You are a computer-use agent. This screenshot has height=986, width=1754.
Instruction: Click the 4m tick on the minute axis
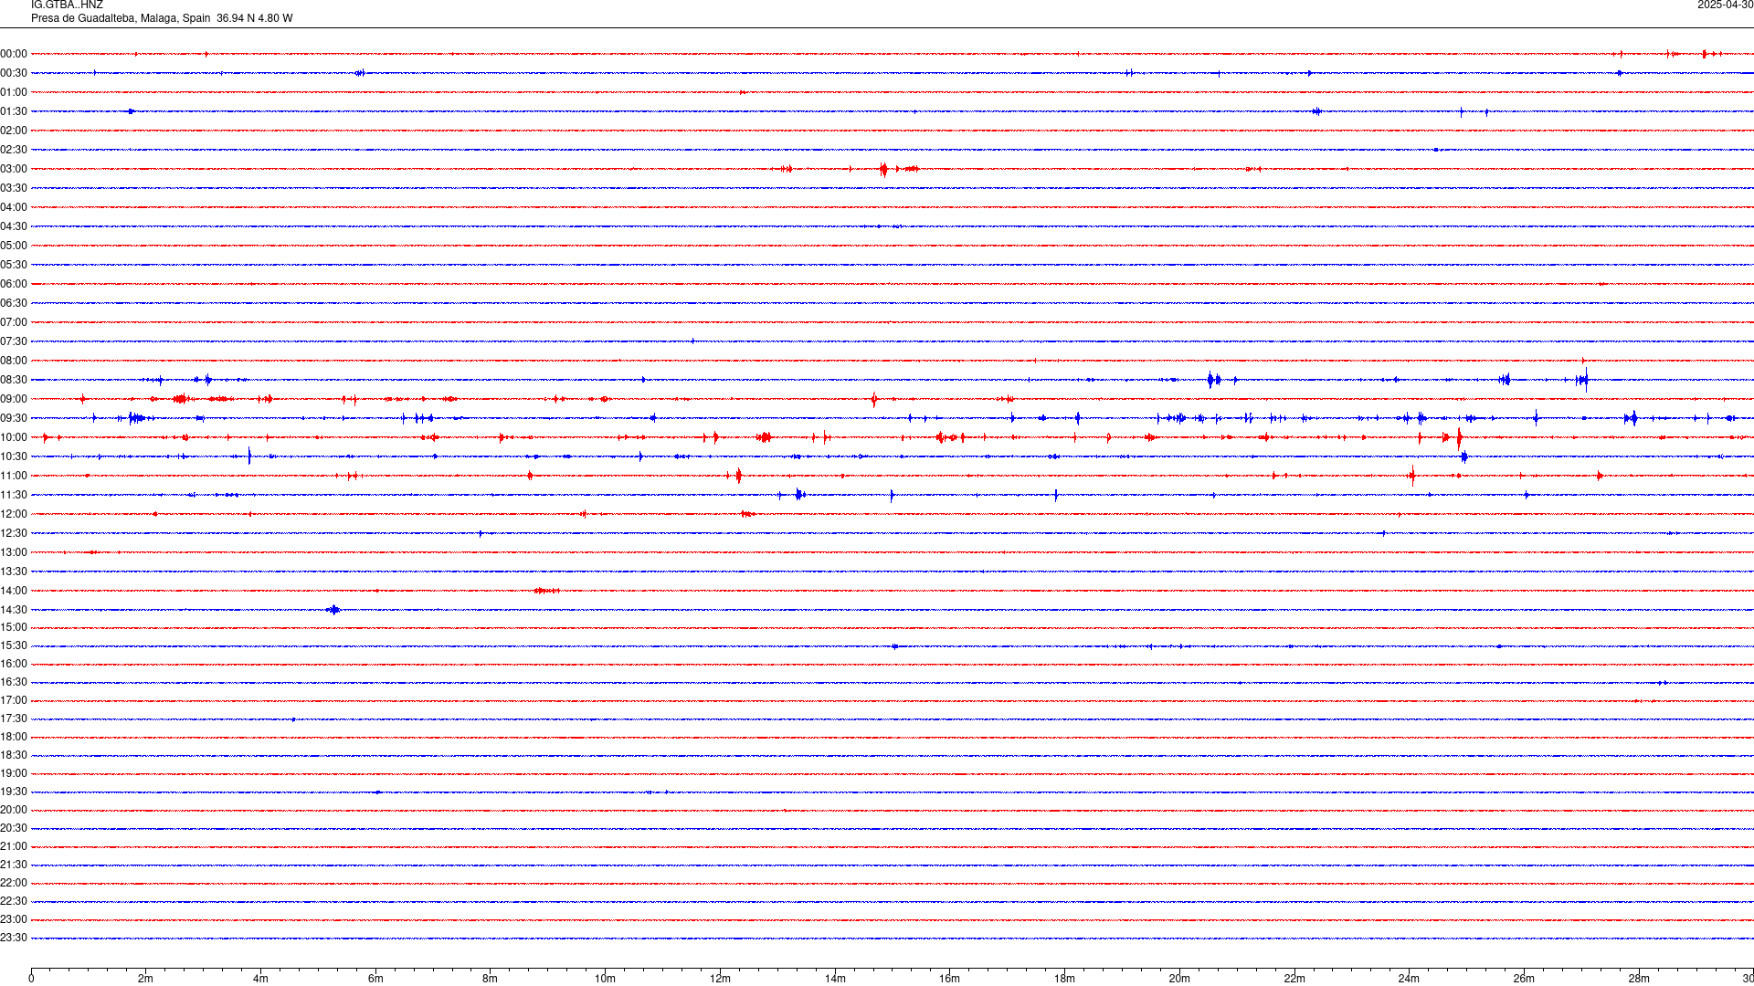260,979
